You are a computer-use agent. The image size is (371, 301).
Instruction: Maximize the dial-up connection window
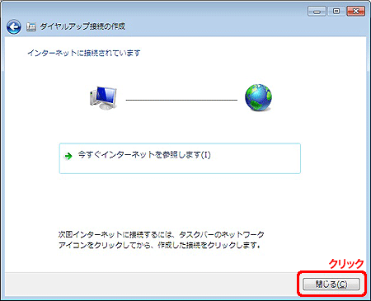[x=336, y=12]
